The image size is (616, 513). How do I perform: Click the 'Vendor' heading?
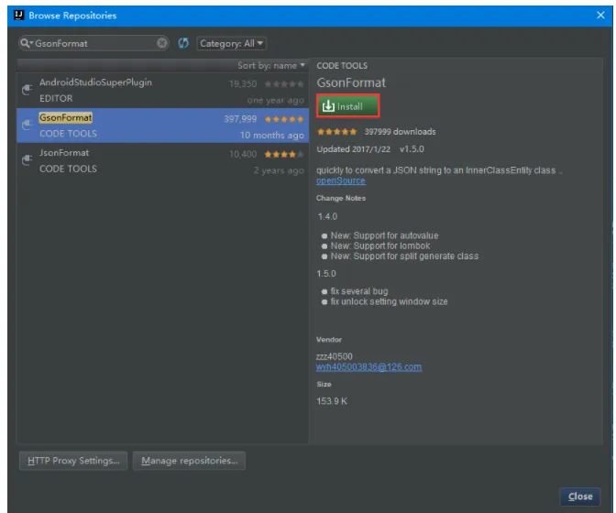(x=329, y=340)
